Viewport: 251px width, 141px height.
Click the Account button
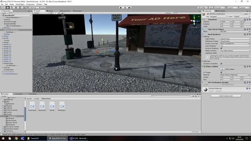(x=219, y=8)
